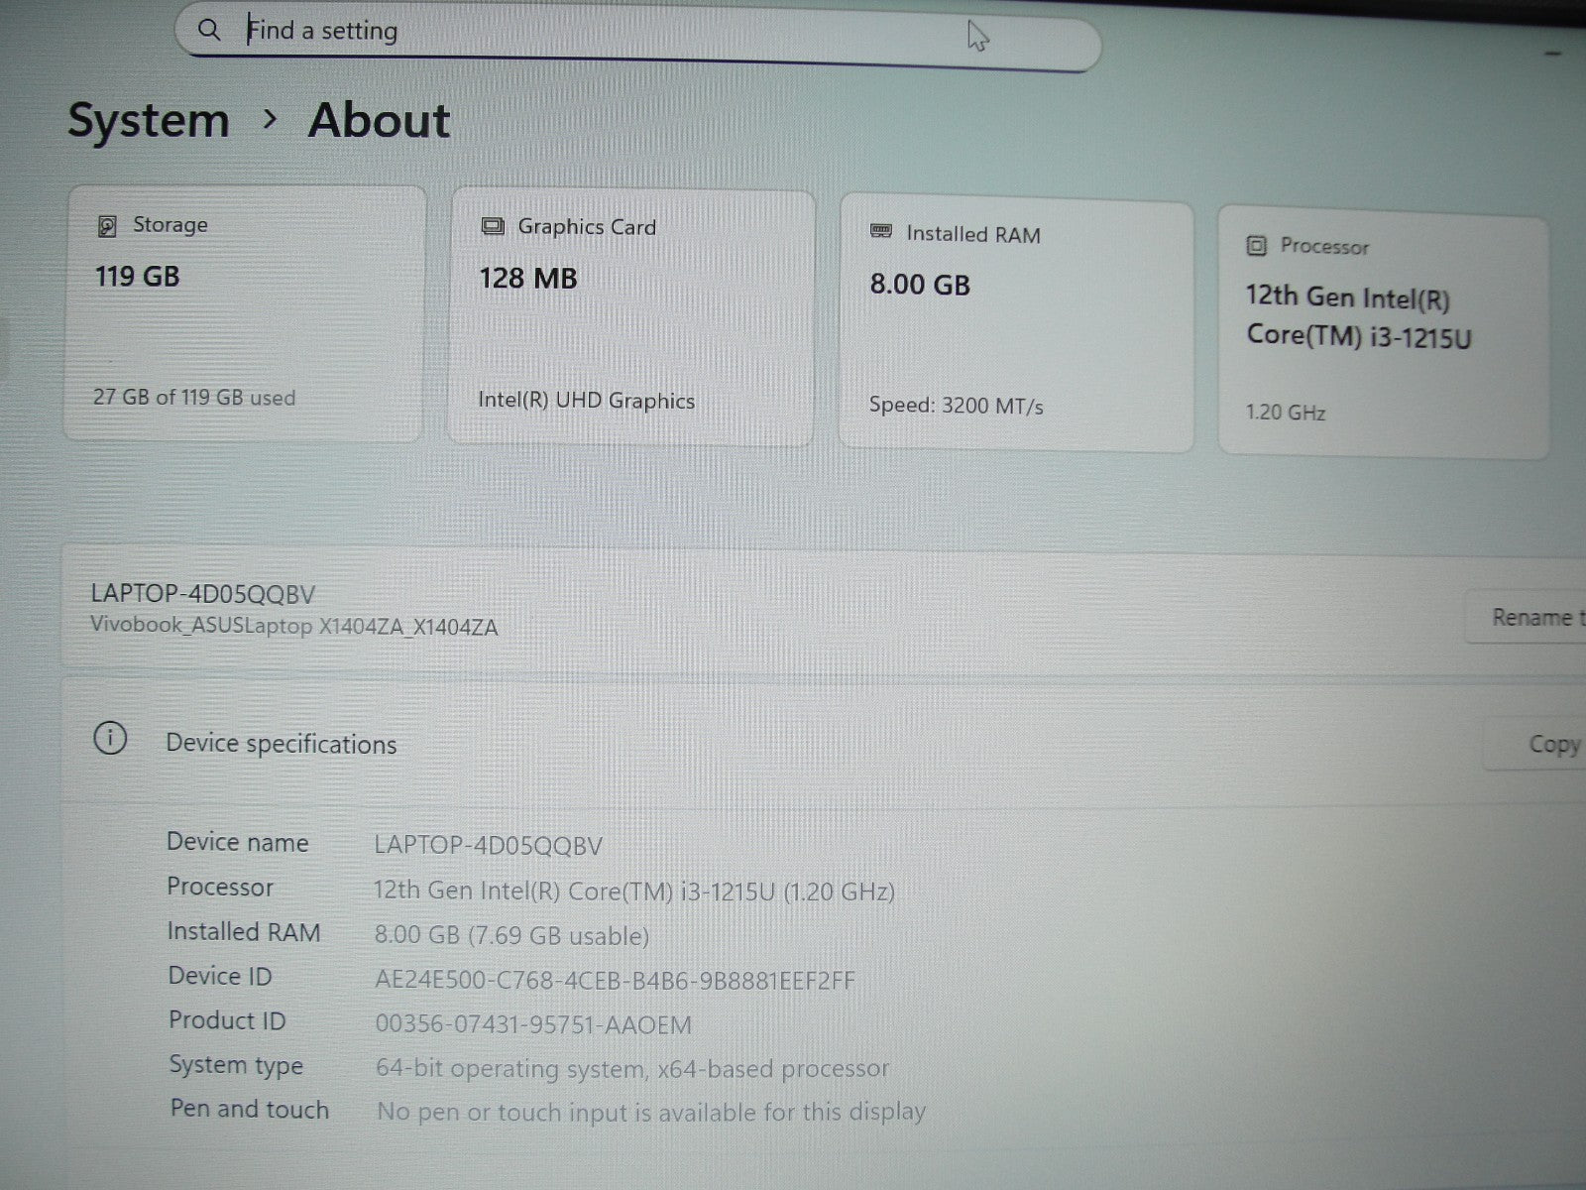Open the Processor i3-1215U card
This screenshot has width=1586, height=1190.
coord(1383,332)
